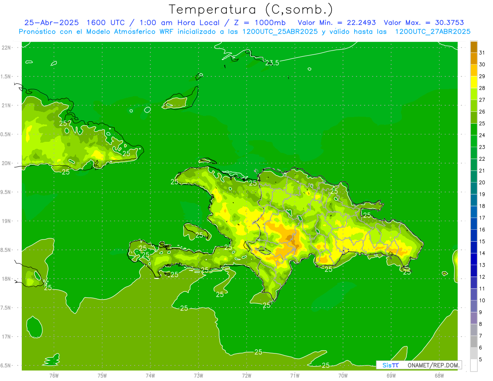Click legend value "24"

482,135
